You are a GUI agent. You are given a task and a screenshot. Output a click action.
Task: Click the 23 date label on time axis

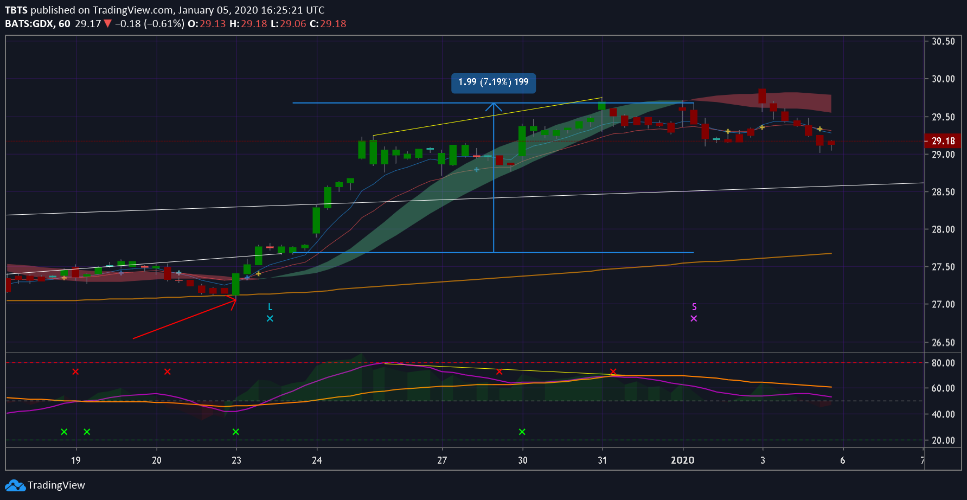click(x=236, y=460)
